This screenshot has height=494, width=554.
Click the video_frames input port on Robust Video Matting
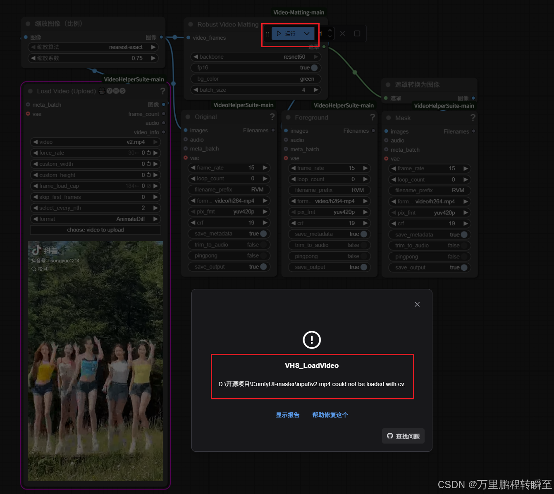(x=189, y=38)
